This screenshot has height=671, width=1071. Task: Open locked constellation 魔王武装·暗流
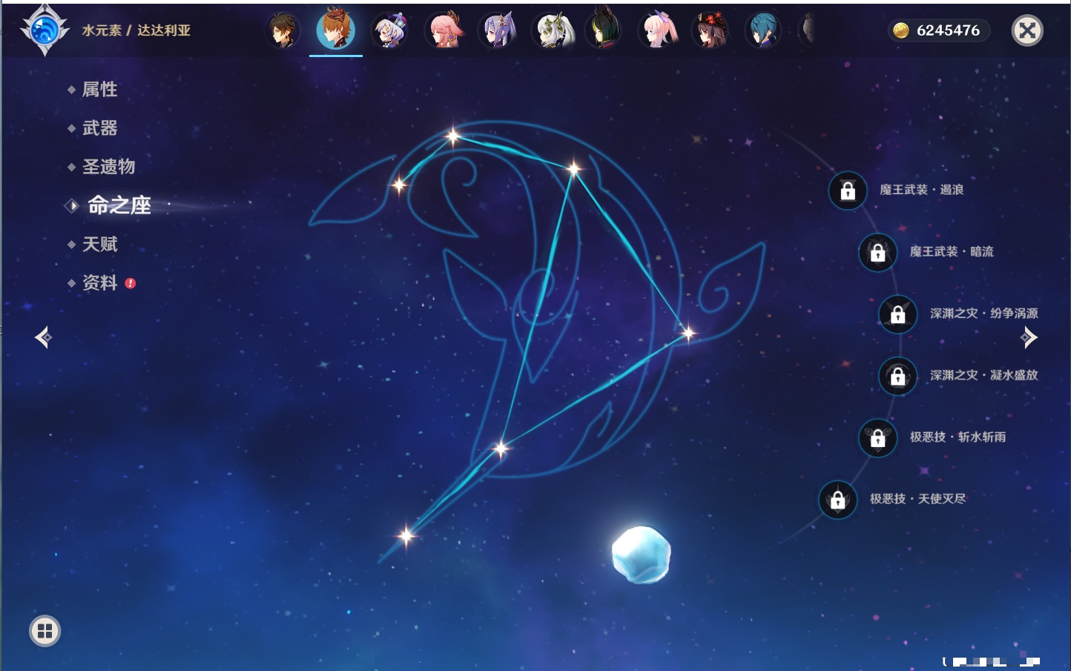(x=877, y=252)
